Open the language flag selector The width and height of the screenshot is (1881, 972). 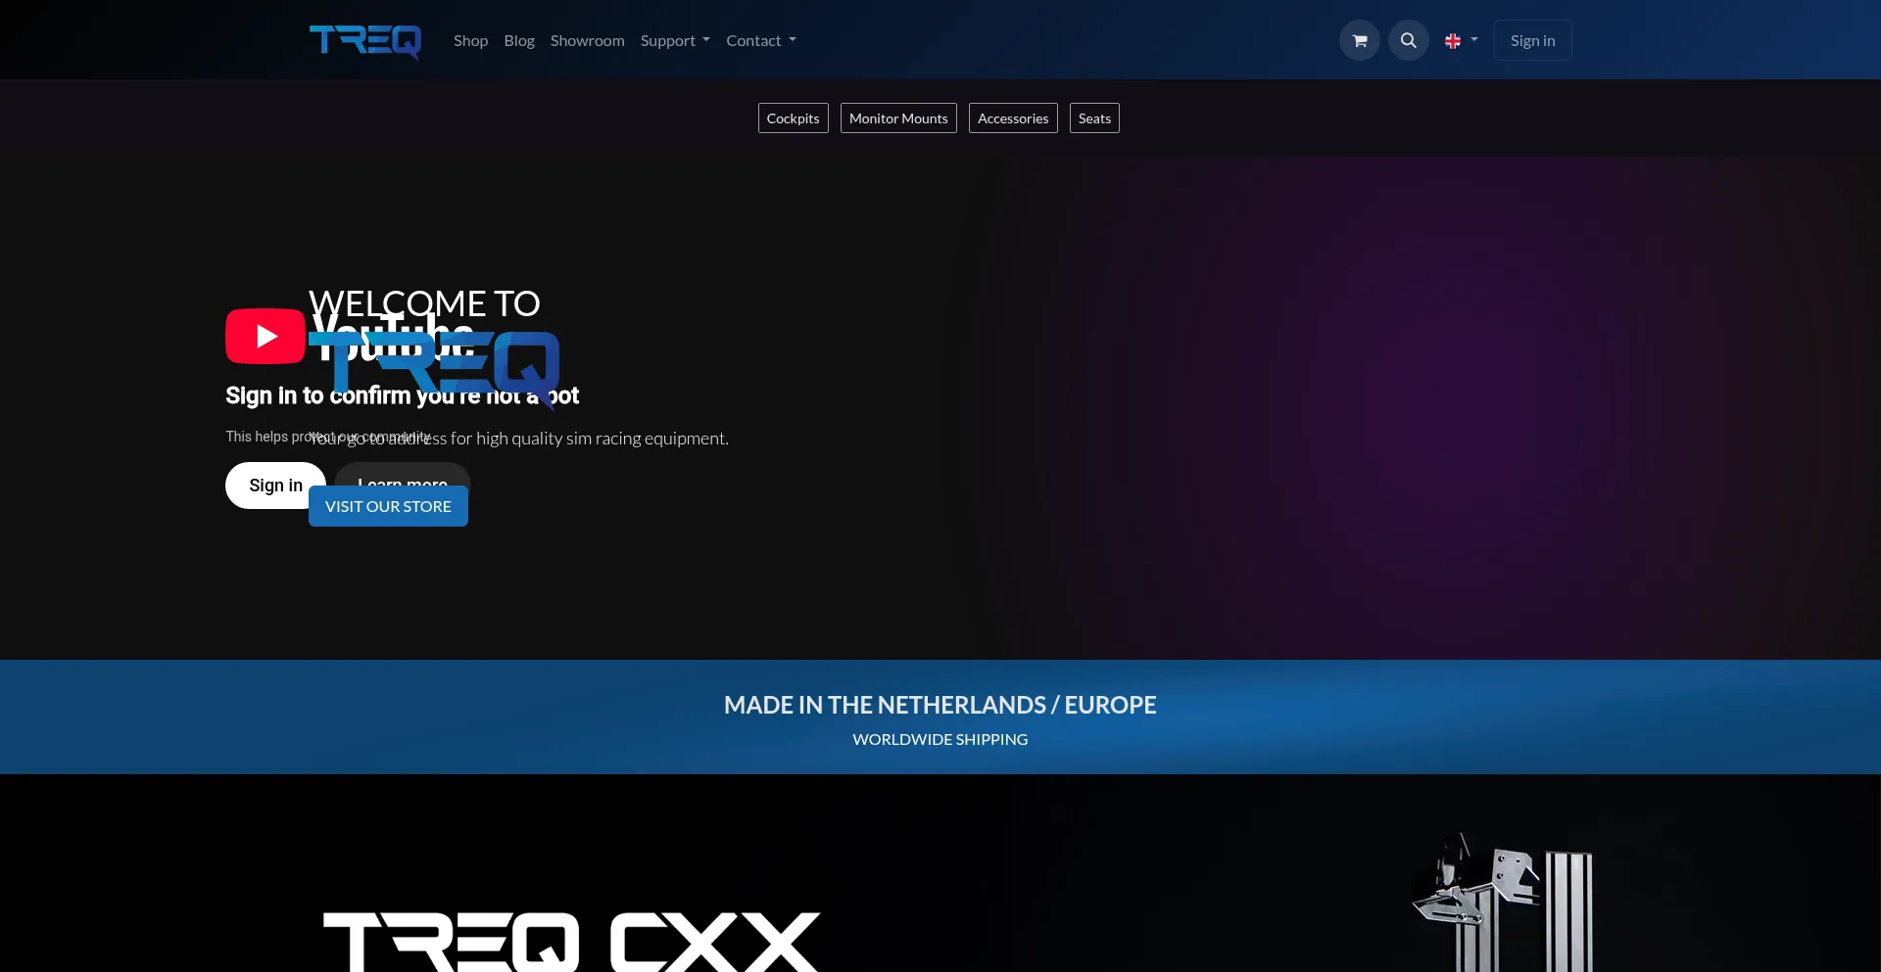[x=1461, y=40]
